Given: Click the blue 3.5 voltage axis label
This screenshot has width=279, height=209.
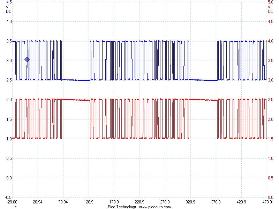Looking at the screenshot, I should (9, 41).
